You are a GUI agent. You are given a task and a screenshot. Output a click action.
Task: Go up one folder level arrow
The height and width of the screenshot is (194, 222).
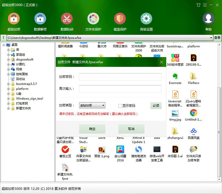tap(3, 38)
